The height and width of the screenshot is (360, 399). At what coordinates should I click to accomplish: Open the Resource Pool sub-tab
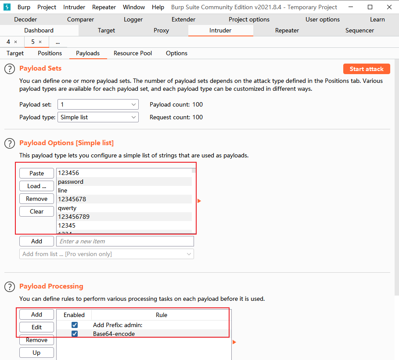pyautogui.click(x=133, y=53)
